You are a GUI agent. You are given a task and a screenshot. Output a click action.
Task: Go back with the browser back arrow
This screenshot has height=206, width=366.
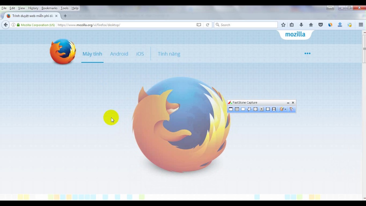click(x=5, y=25)
